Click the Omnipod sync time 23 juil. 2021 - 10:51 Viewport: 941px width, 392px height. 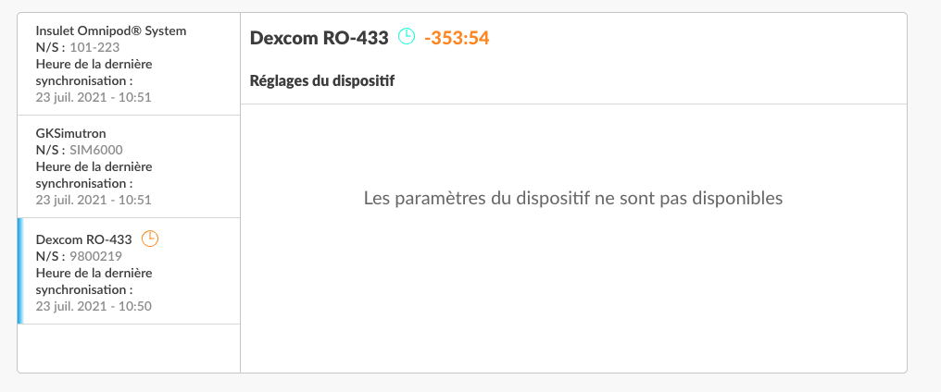point(94,97)
